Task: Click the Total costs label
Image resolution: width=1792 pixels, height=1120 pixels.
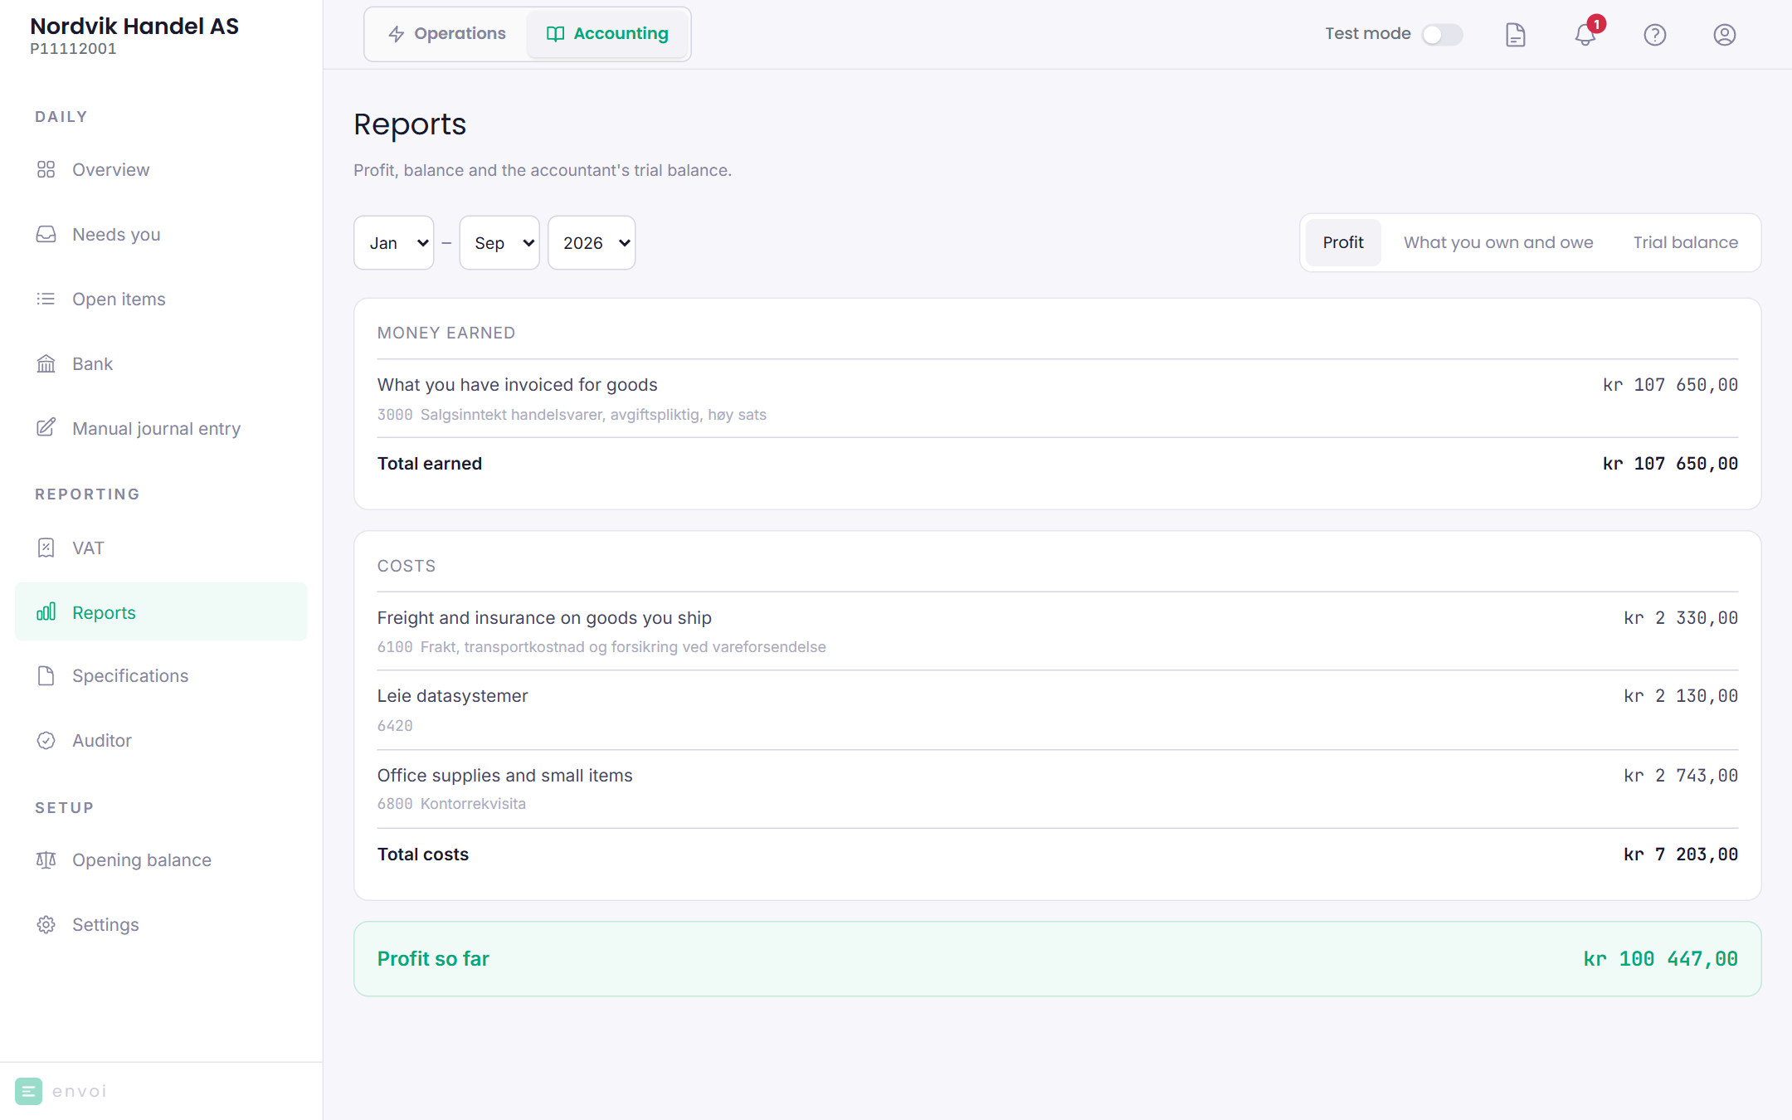Action: (x=423, y=855)
